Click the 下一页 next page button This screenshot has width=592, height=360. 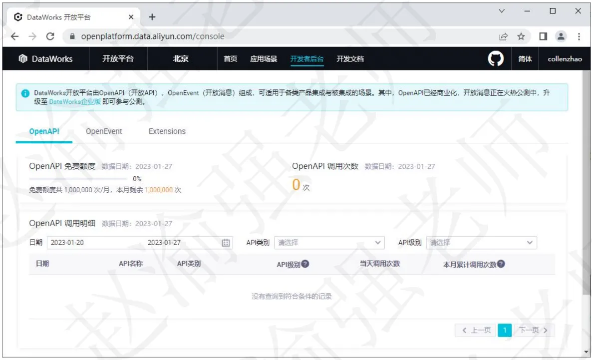point(534,330)
